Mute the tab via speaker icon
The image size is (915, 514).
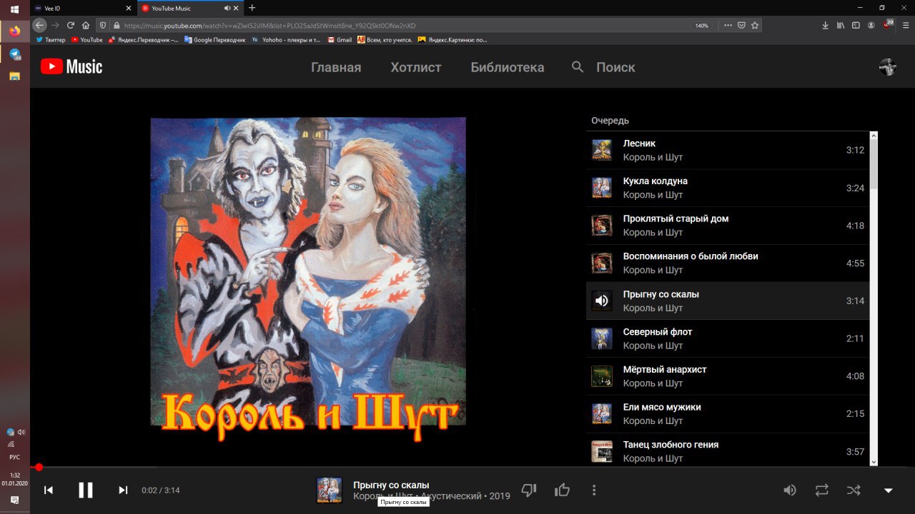(x=227, y=8)
